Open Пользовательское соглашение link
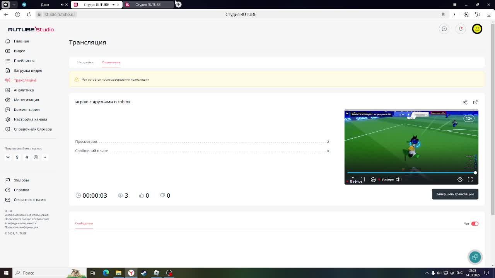 click(x=27, y=219)
